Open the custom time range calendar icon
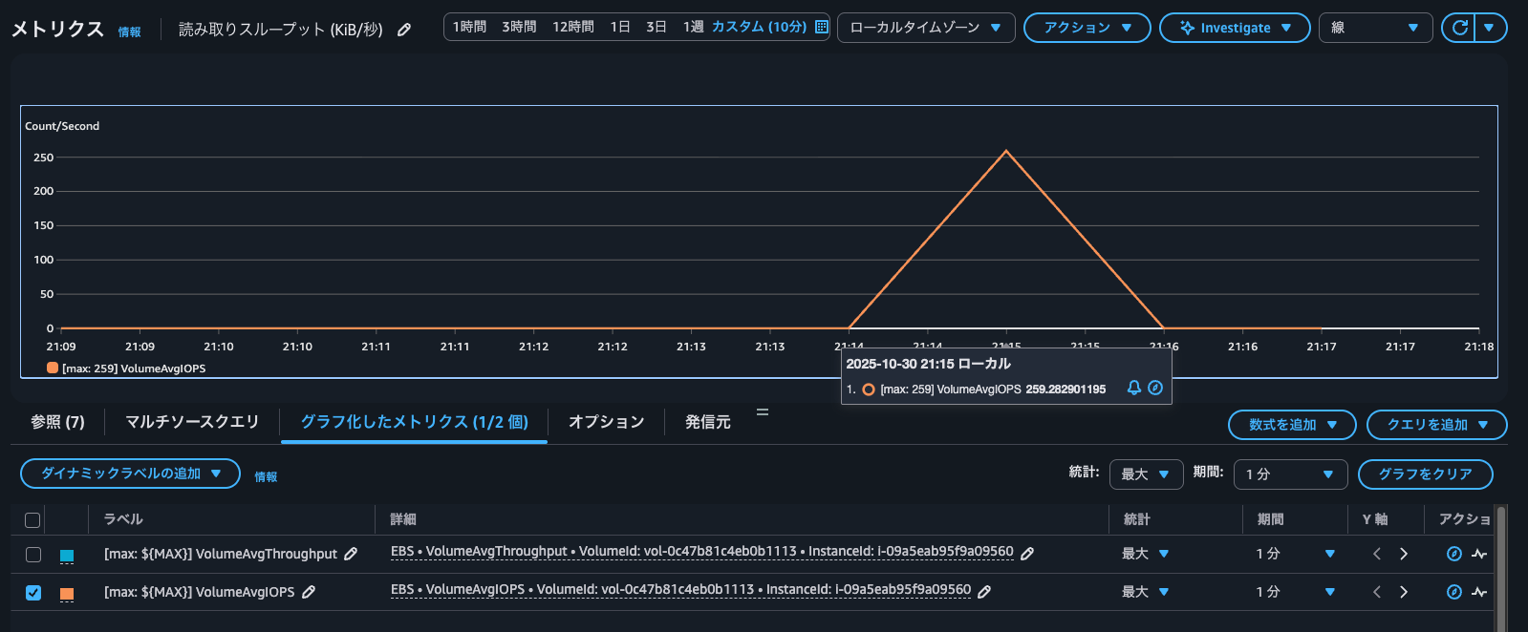 coord(822,27)
